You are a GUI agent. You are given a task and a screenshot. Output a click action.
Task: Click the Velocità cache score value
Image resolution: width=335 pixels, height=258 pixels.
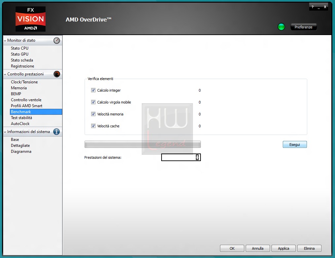[200, 126]
